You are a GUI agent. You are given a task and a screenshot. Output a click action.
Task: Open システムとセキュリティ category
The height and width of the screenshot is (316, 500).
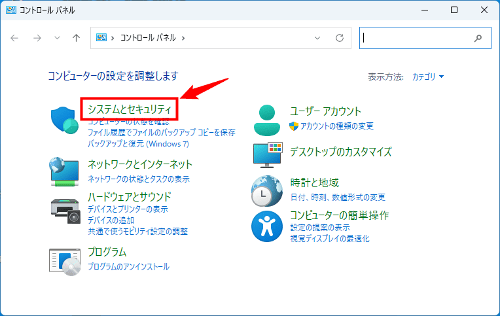point(130,109)
